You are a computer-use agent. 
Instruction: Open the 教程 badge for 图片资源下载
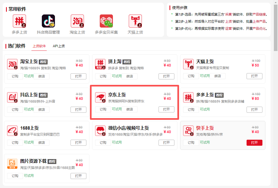(52, 162)
